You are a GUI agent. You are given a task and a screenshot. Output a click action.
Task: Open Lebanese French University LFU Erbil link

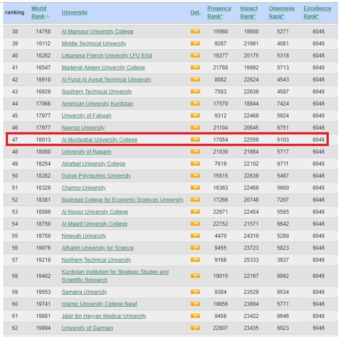(107, 56)
